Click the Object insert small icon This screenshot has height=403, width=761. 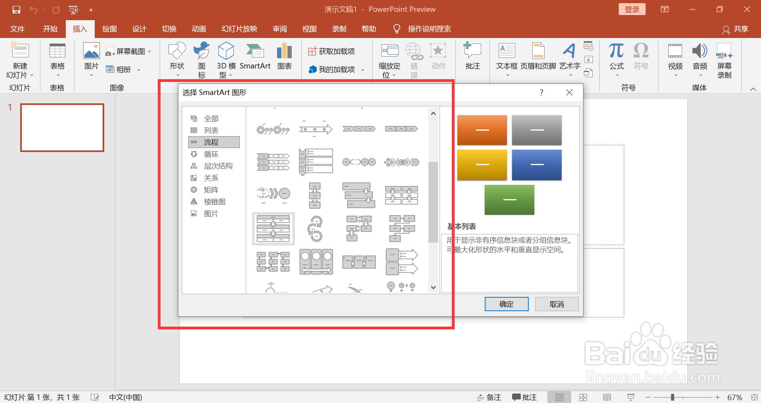click(x=589, y=73)
